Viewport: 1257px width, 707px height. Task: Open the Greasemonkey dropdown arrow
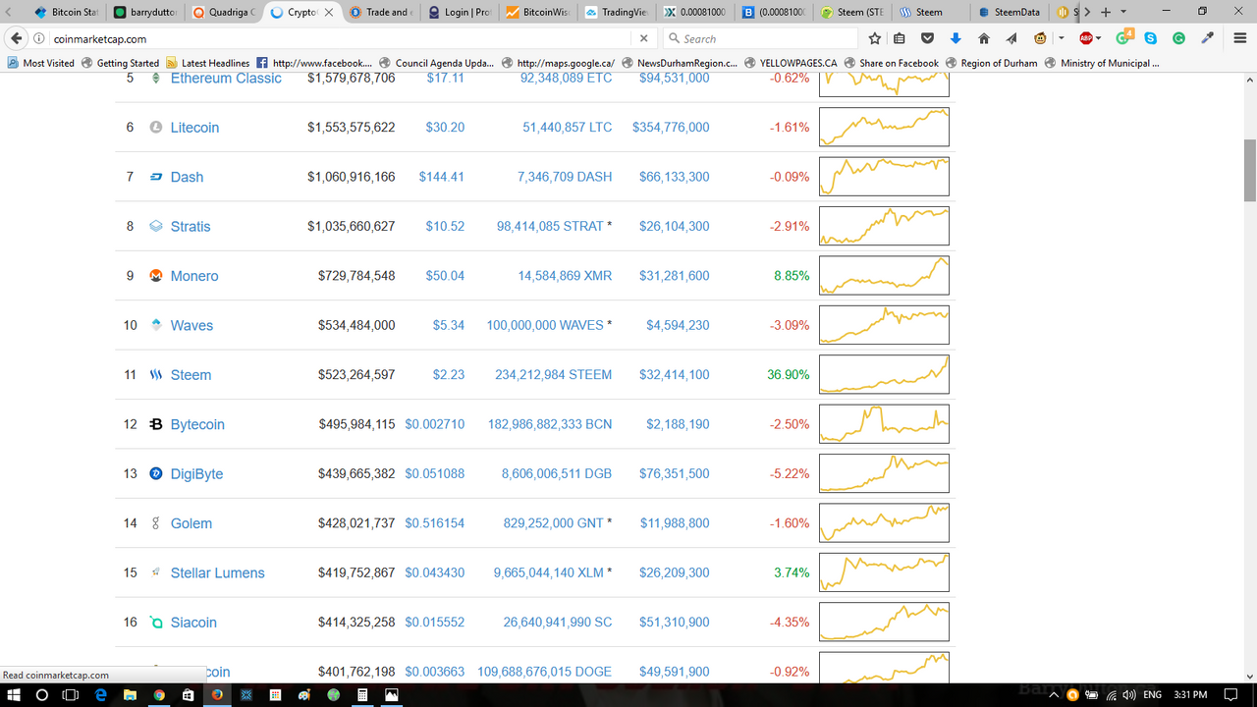coord(1062,38)
